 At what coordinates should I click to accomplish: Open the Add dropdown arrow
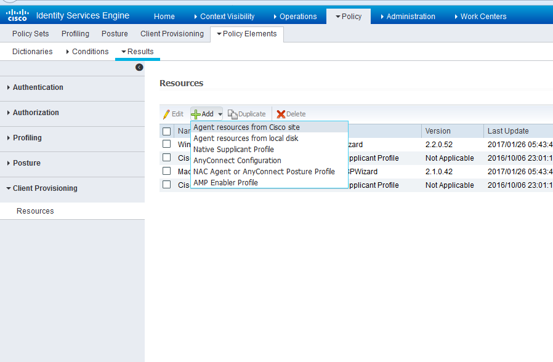click(x=220, y=115)
